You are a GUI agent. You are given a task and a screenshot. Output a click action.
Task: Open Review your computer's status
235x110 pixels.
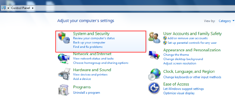94,38
